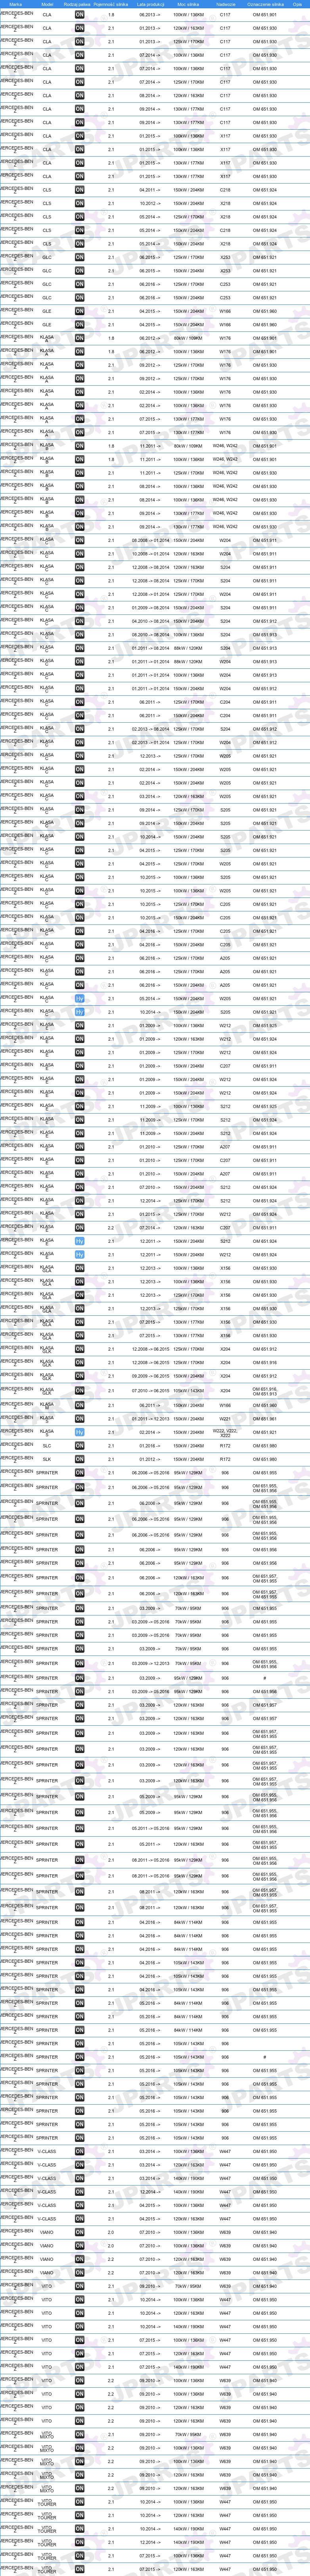310x2576 pixels.
Task: Select the 01.2012 production date in SLK row
Action: 149,1459
